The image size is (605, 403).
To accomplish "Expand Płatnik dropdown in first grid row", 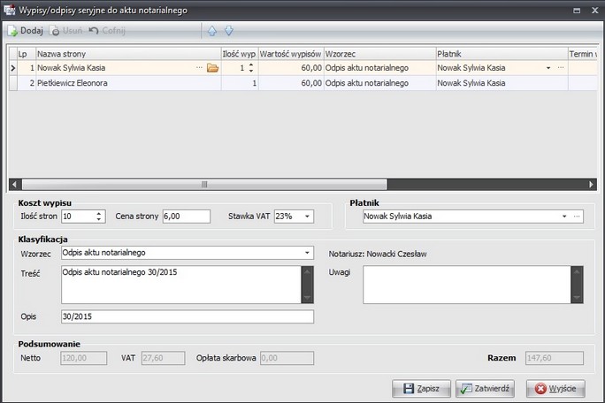I will point(548,68).
